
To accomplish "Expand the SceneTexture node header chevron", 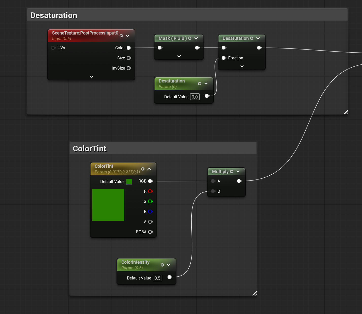I will (128, 36).
